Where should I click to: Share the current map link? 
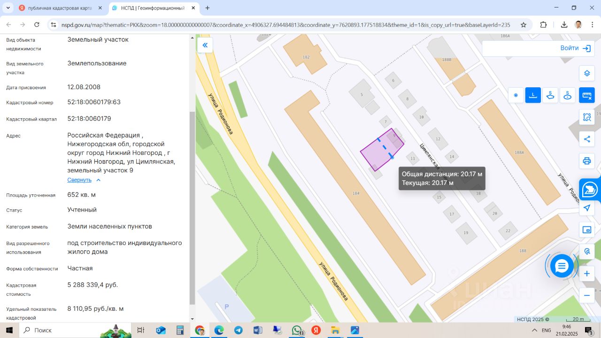pyautogui.click(x=586, y=139)
